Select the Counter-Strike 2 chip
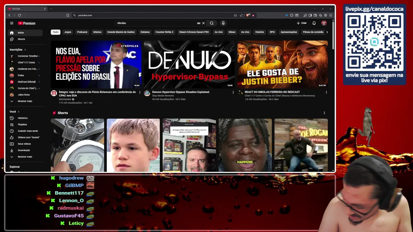413x232 pixels. (x=165, y=32)
